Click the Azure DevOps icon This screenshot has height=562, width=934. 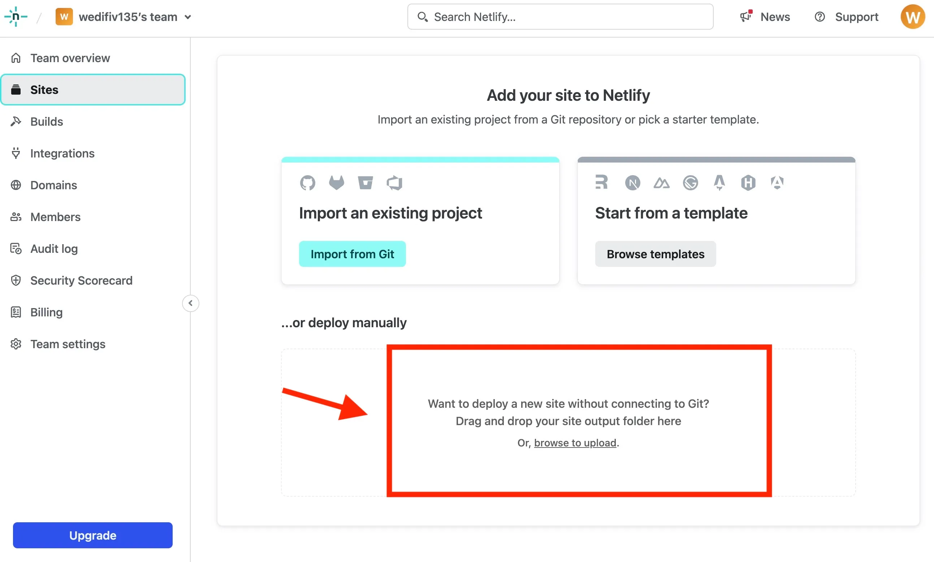394,183
